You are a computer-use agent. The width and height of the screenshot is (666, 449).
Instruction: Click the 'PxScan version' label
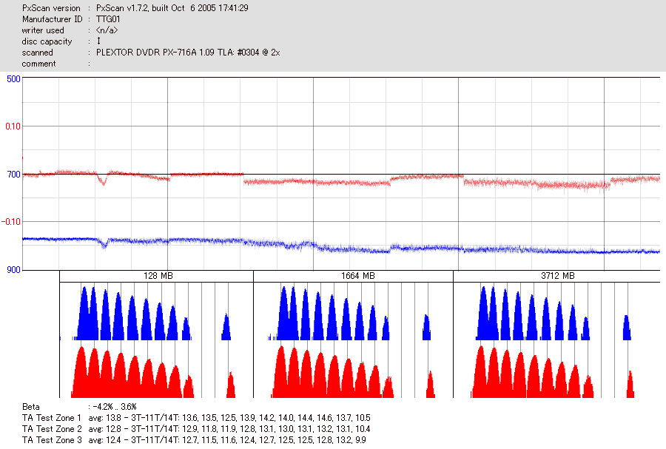(51, 8)
